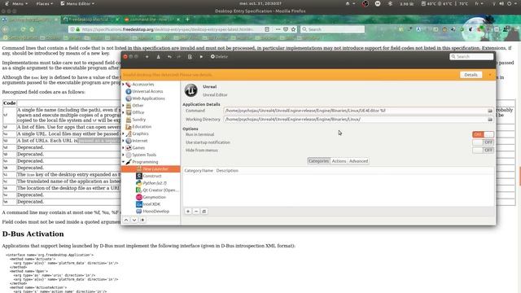Click the revert icon in Menu Editor toolbar
The height and width of the screenshot is (293, 521).
190,57
